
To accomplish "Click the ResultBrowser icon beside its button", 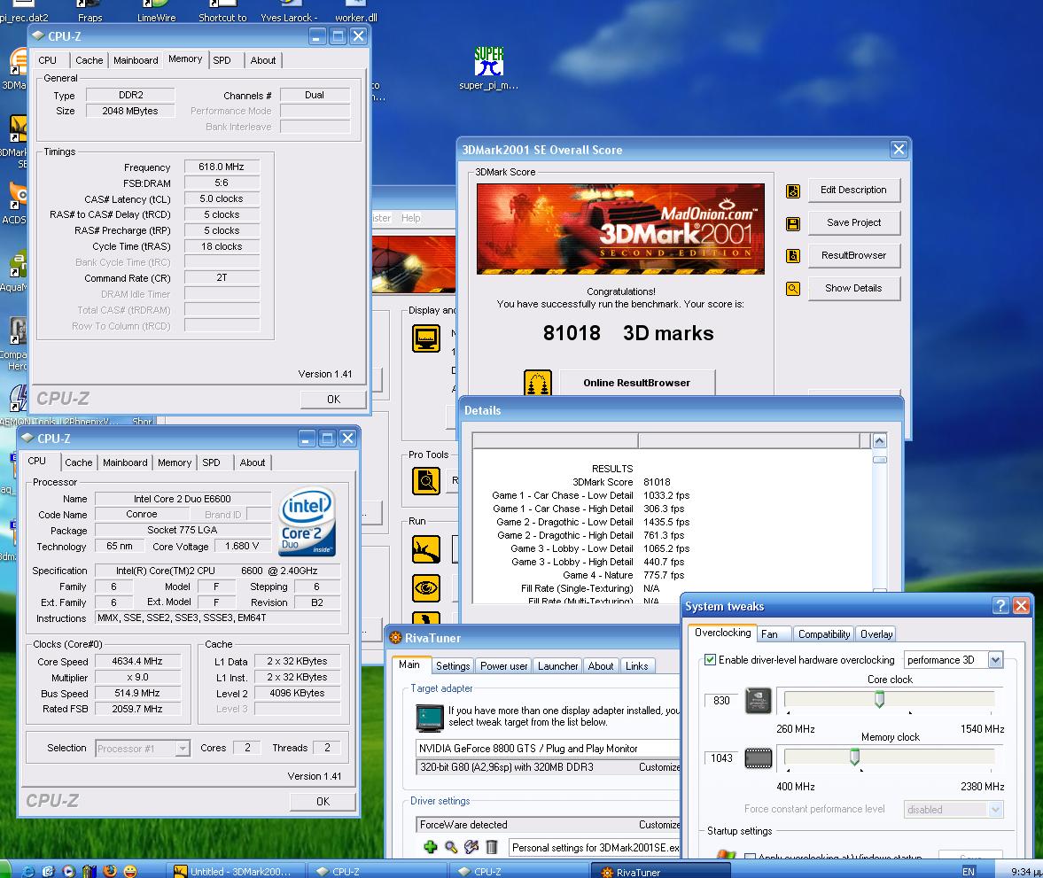I will [x=792, y=255].
